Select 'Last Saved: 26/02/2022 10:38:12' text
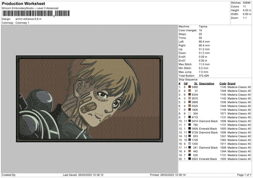 [83, 175]
